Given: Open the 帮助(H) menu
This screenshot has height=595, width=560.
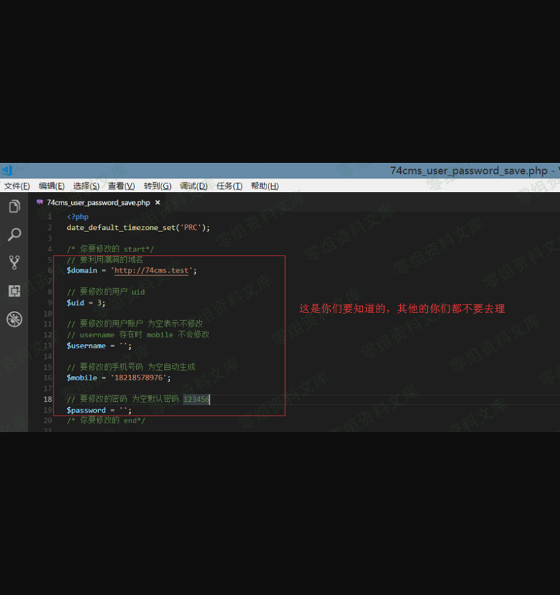Looking at the screenshot, I should [264, 186].
